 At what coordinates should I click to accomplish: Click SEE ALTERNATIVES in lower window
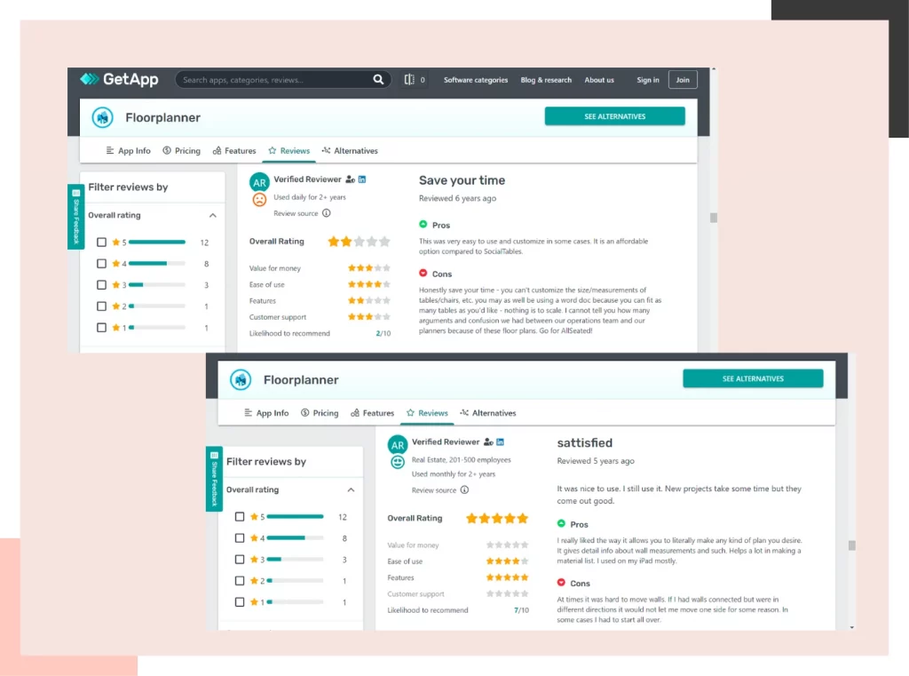pos(753,378)
